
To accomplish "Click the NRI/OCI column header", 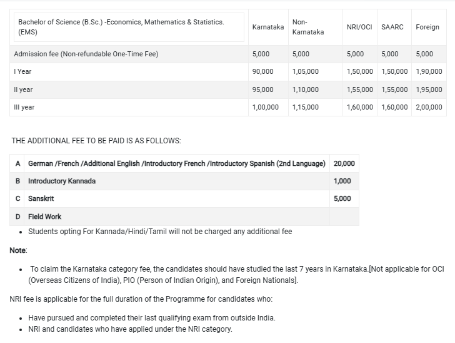I will (x=359, y=27).
